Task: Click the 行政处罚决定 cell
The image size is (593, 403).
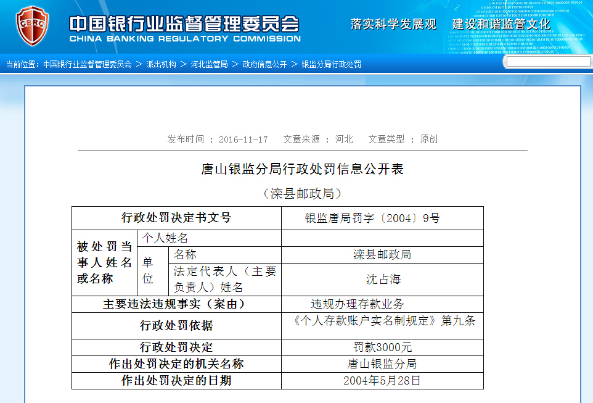Action: [x=177, y=347]
